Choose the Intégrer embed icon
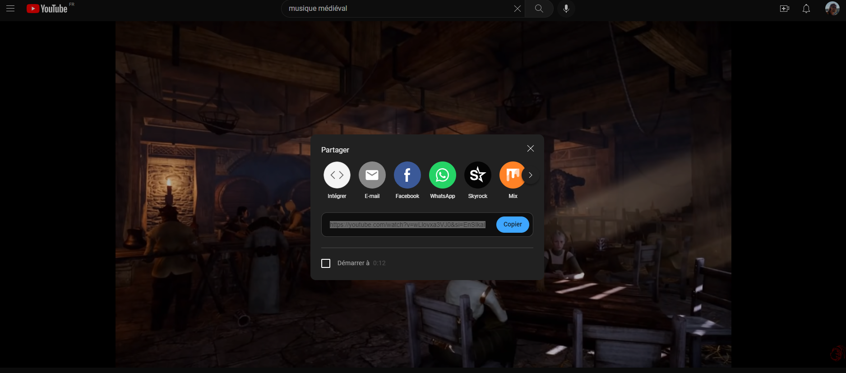The width and height of the screenshot is (846, 373). [x=337, y=175]
